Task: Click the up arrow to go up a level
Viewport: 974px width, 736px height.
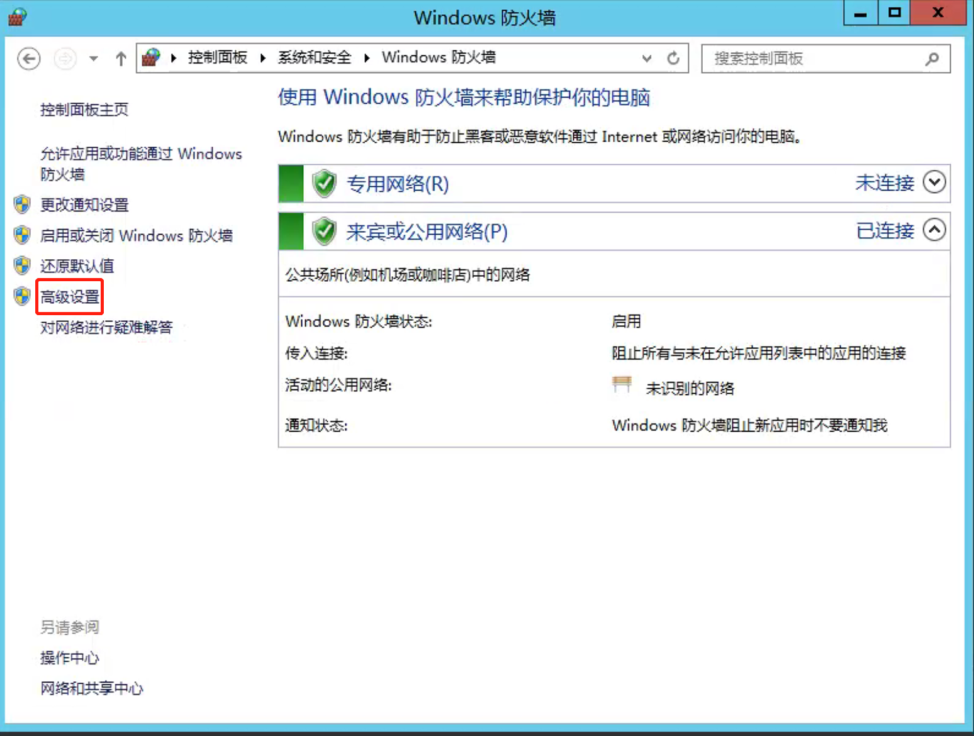Action: tap(120, 58)
